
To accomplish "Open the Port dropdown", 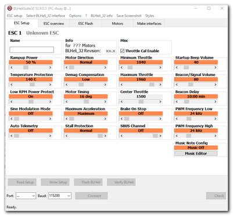I will click(26, 196).
